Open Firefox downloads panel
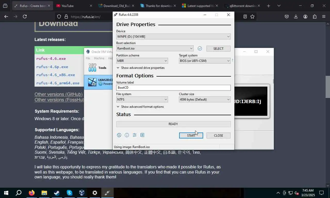This screenshot has width=330, height=198. pos(296,16)
